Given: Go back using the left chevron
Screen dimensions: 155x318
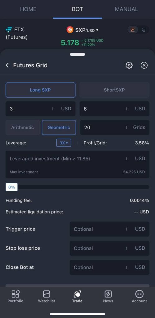Looking at the screenshot, I should pos(7,65).
